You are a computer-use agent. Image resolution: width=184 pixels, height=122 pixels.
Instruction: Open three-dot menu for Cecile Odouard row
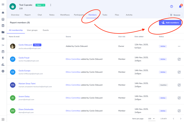[179, 46]
